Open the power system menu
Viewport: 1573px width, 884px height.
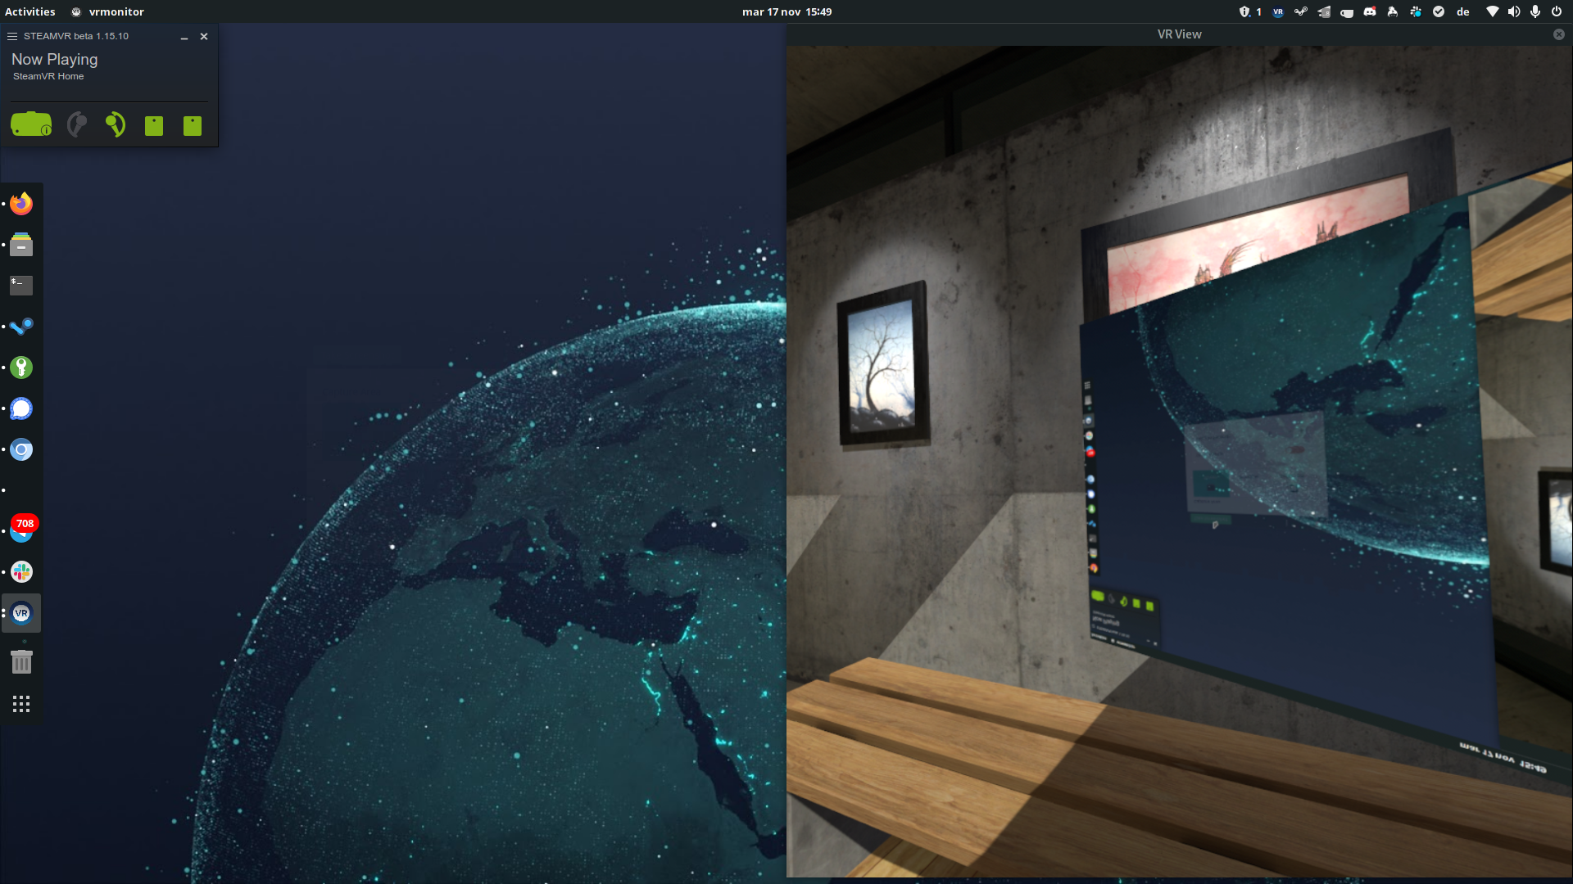point(1557,11)
